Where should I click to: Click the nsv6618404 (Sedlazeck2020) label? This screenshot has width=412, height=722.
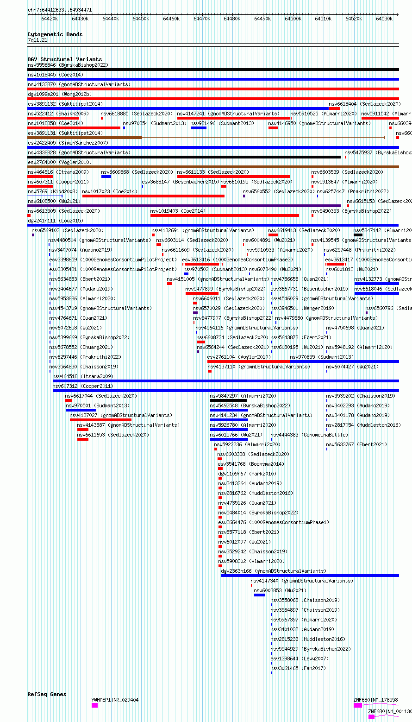(365, 104)
